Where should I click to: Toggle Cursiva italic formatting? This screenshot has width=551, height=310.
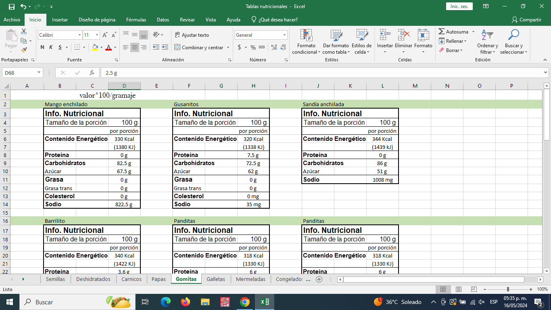click(51, 47)
